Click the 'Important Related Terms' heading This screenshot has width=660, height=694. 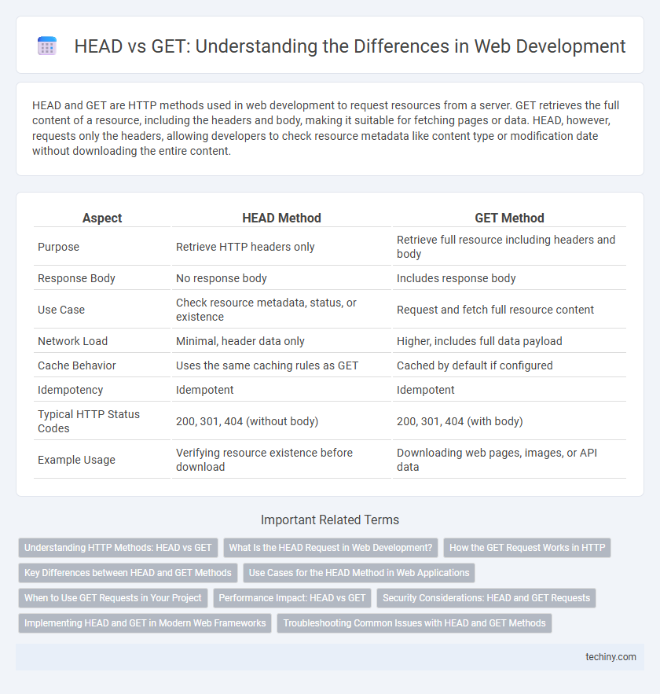[x=330, y=520]
